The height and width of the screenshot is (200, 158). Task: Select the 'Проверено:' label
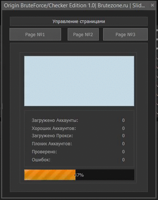pyautogui.click(x=44, y=152)
